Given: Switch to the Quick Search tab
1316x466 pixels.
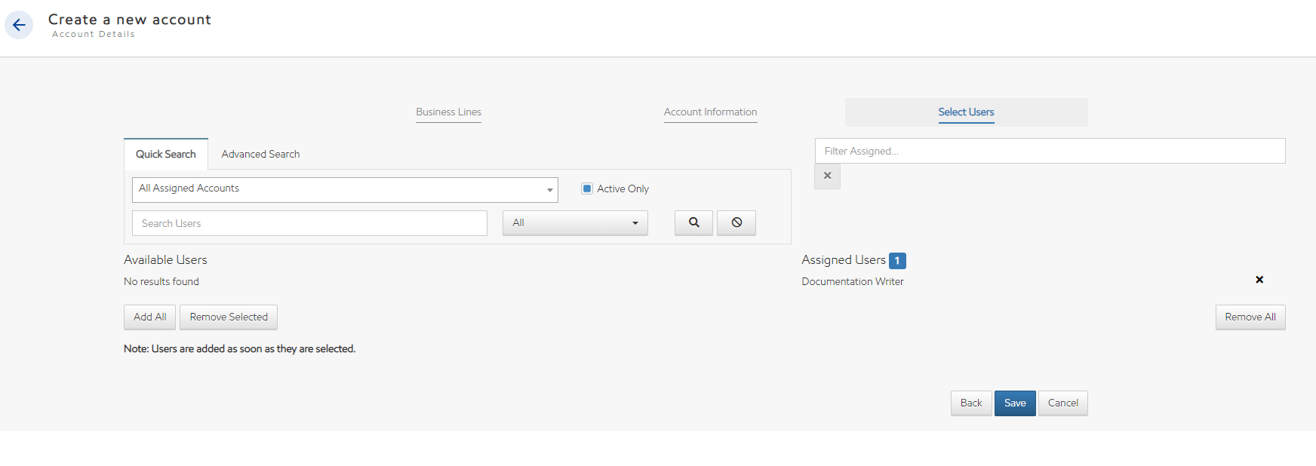Looking at the screenshot, I should [x=166, y=154].
